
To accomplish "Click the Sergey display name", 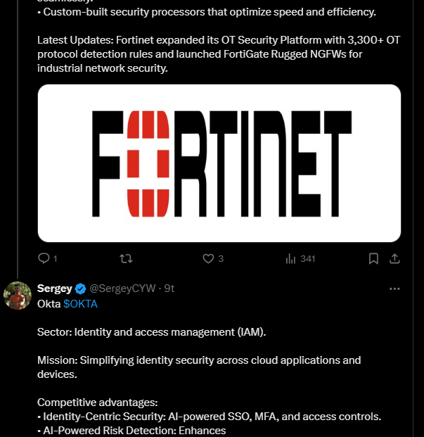I will coord(55,289).
